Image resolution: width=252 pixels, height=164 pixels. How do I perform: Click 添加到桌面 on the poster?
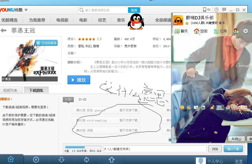tap(46, 43)
